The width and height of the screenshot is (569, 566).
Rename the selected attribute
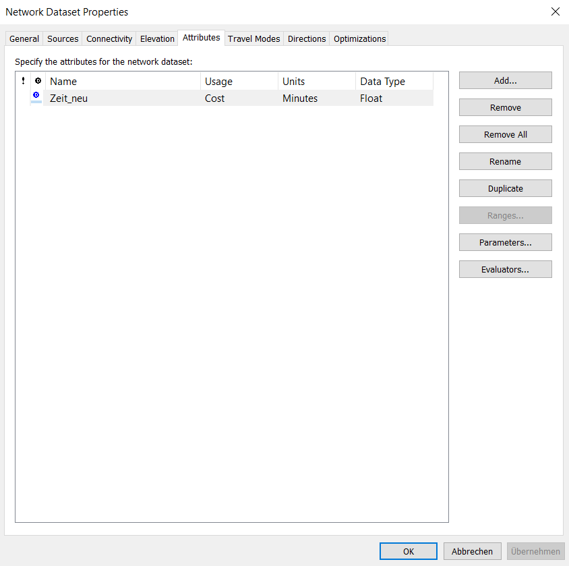[x=505, y=161]
